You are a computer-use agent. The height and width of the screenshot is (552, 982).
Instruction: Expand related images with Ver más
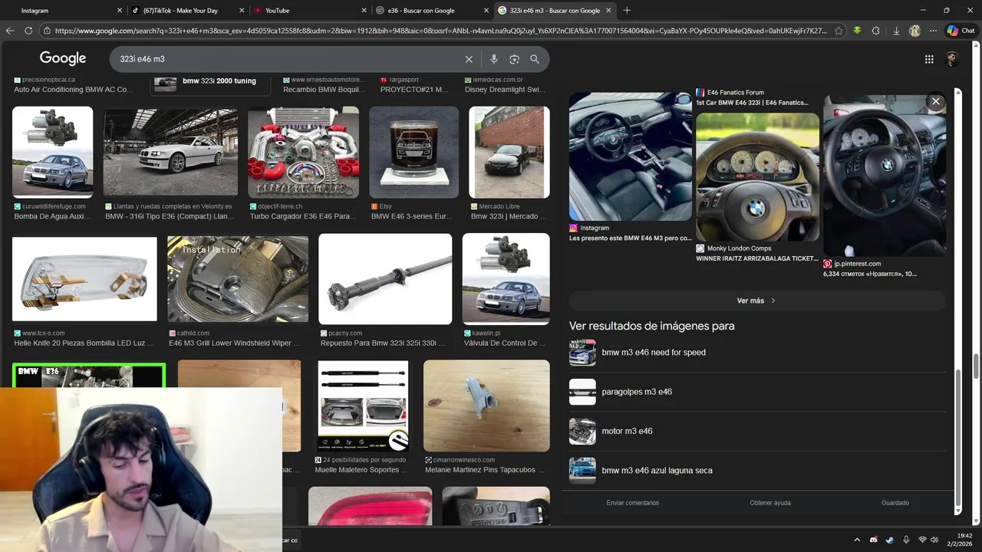coord(756,301)
